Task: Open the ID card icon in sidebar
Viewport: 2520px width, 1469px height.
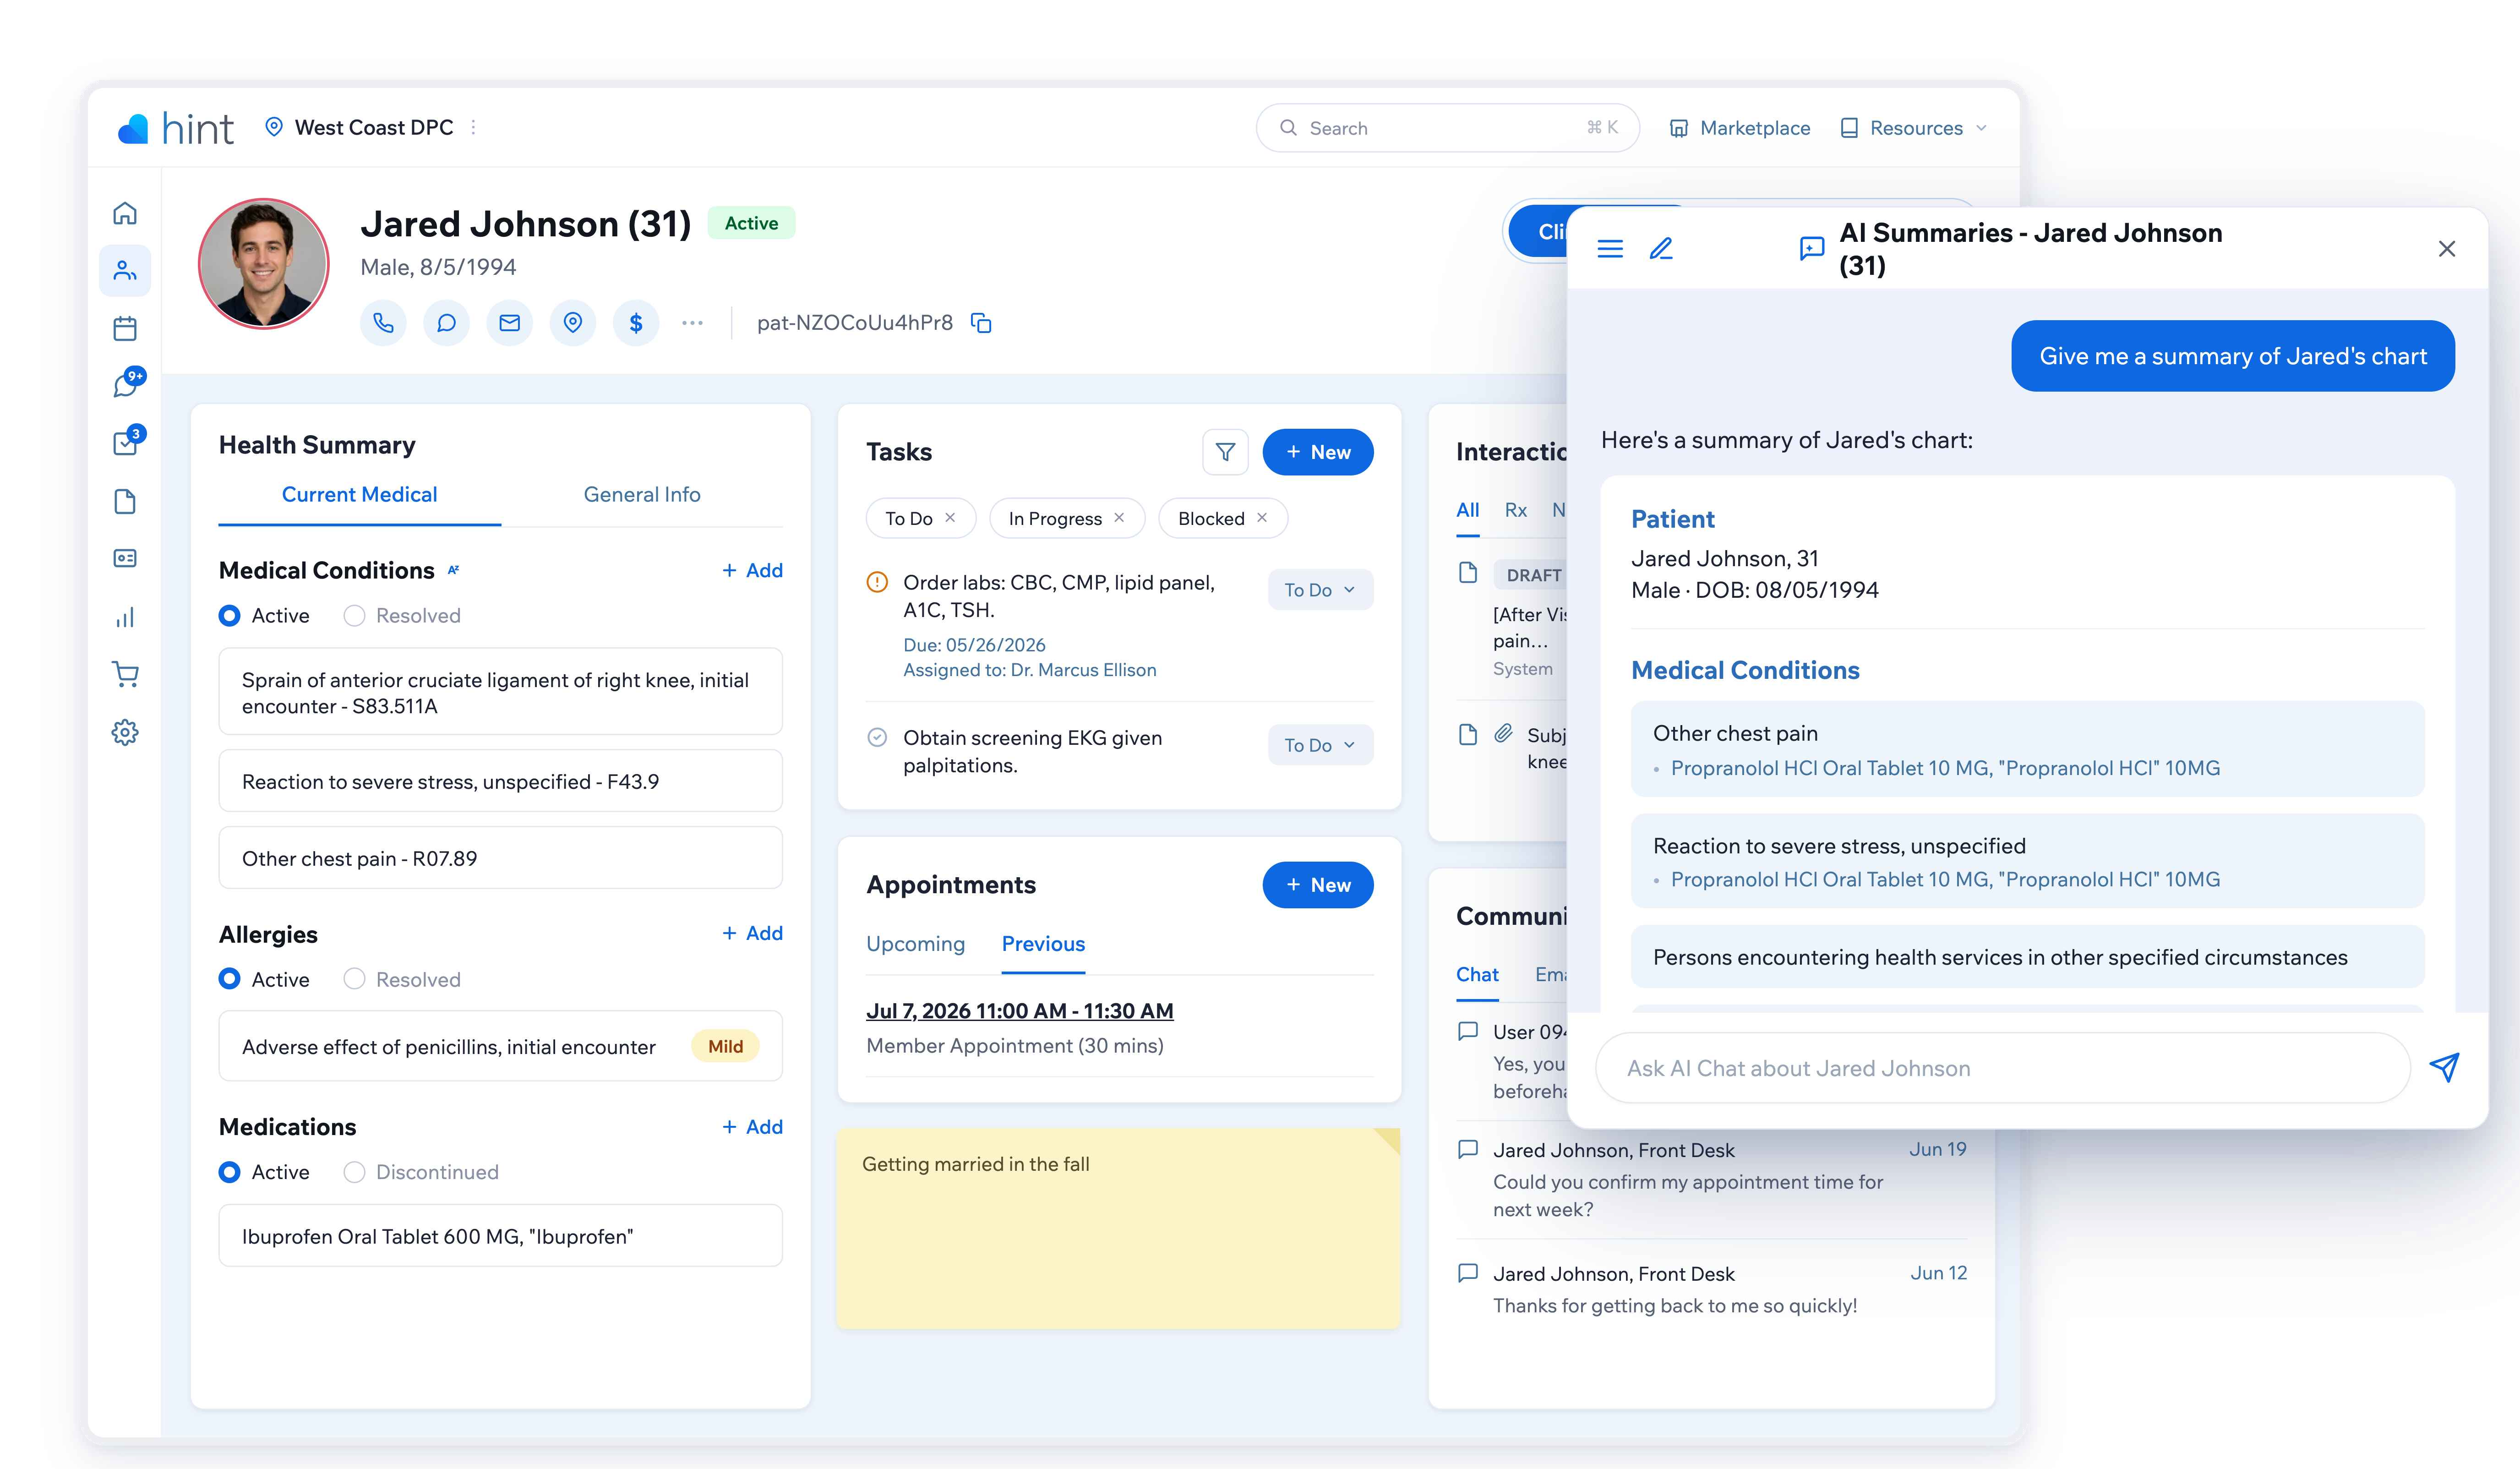Action: click(x=125, y=558)
